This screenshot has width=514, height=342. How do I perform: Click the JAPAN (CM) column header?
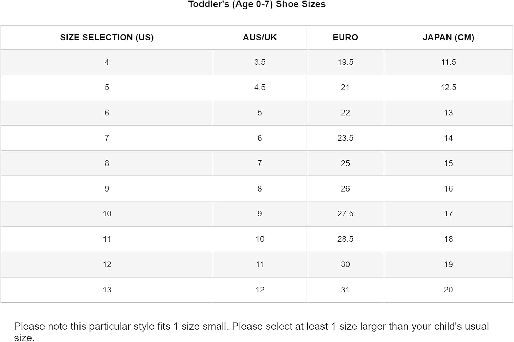click(x=448, y=37)
